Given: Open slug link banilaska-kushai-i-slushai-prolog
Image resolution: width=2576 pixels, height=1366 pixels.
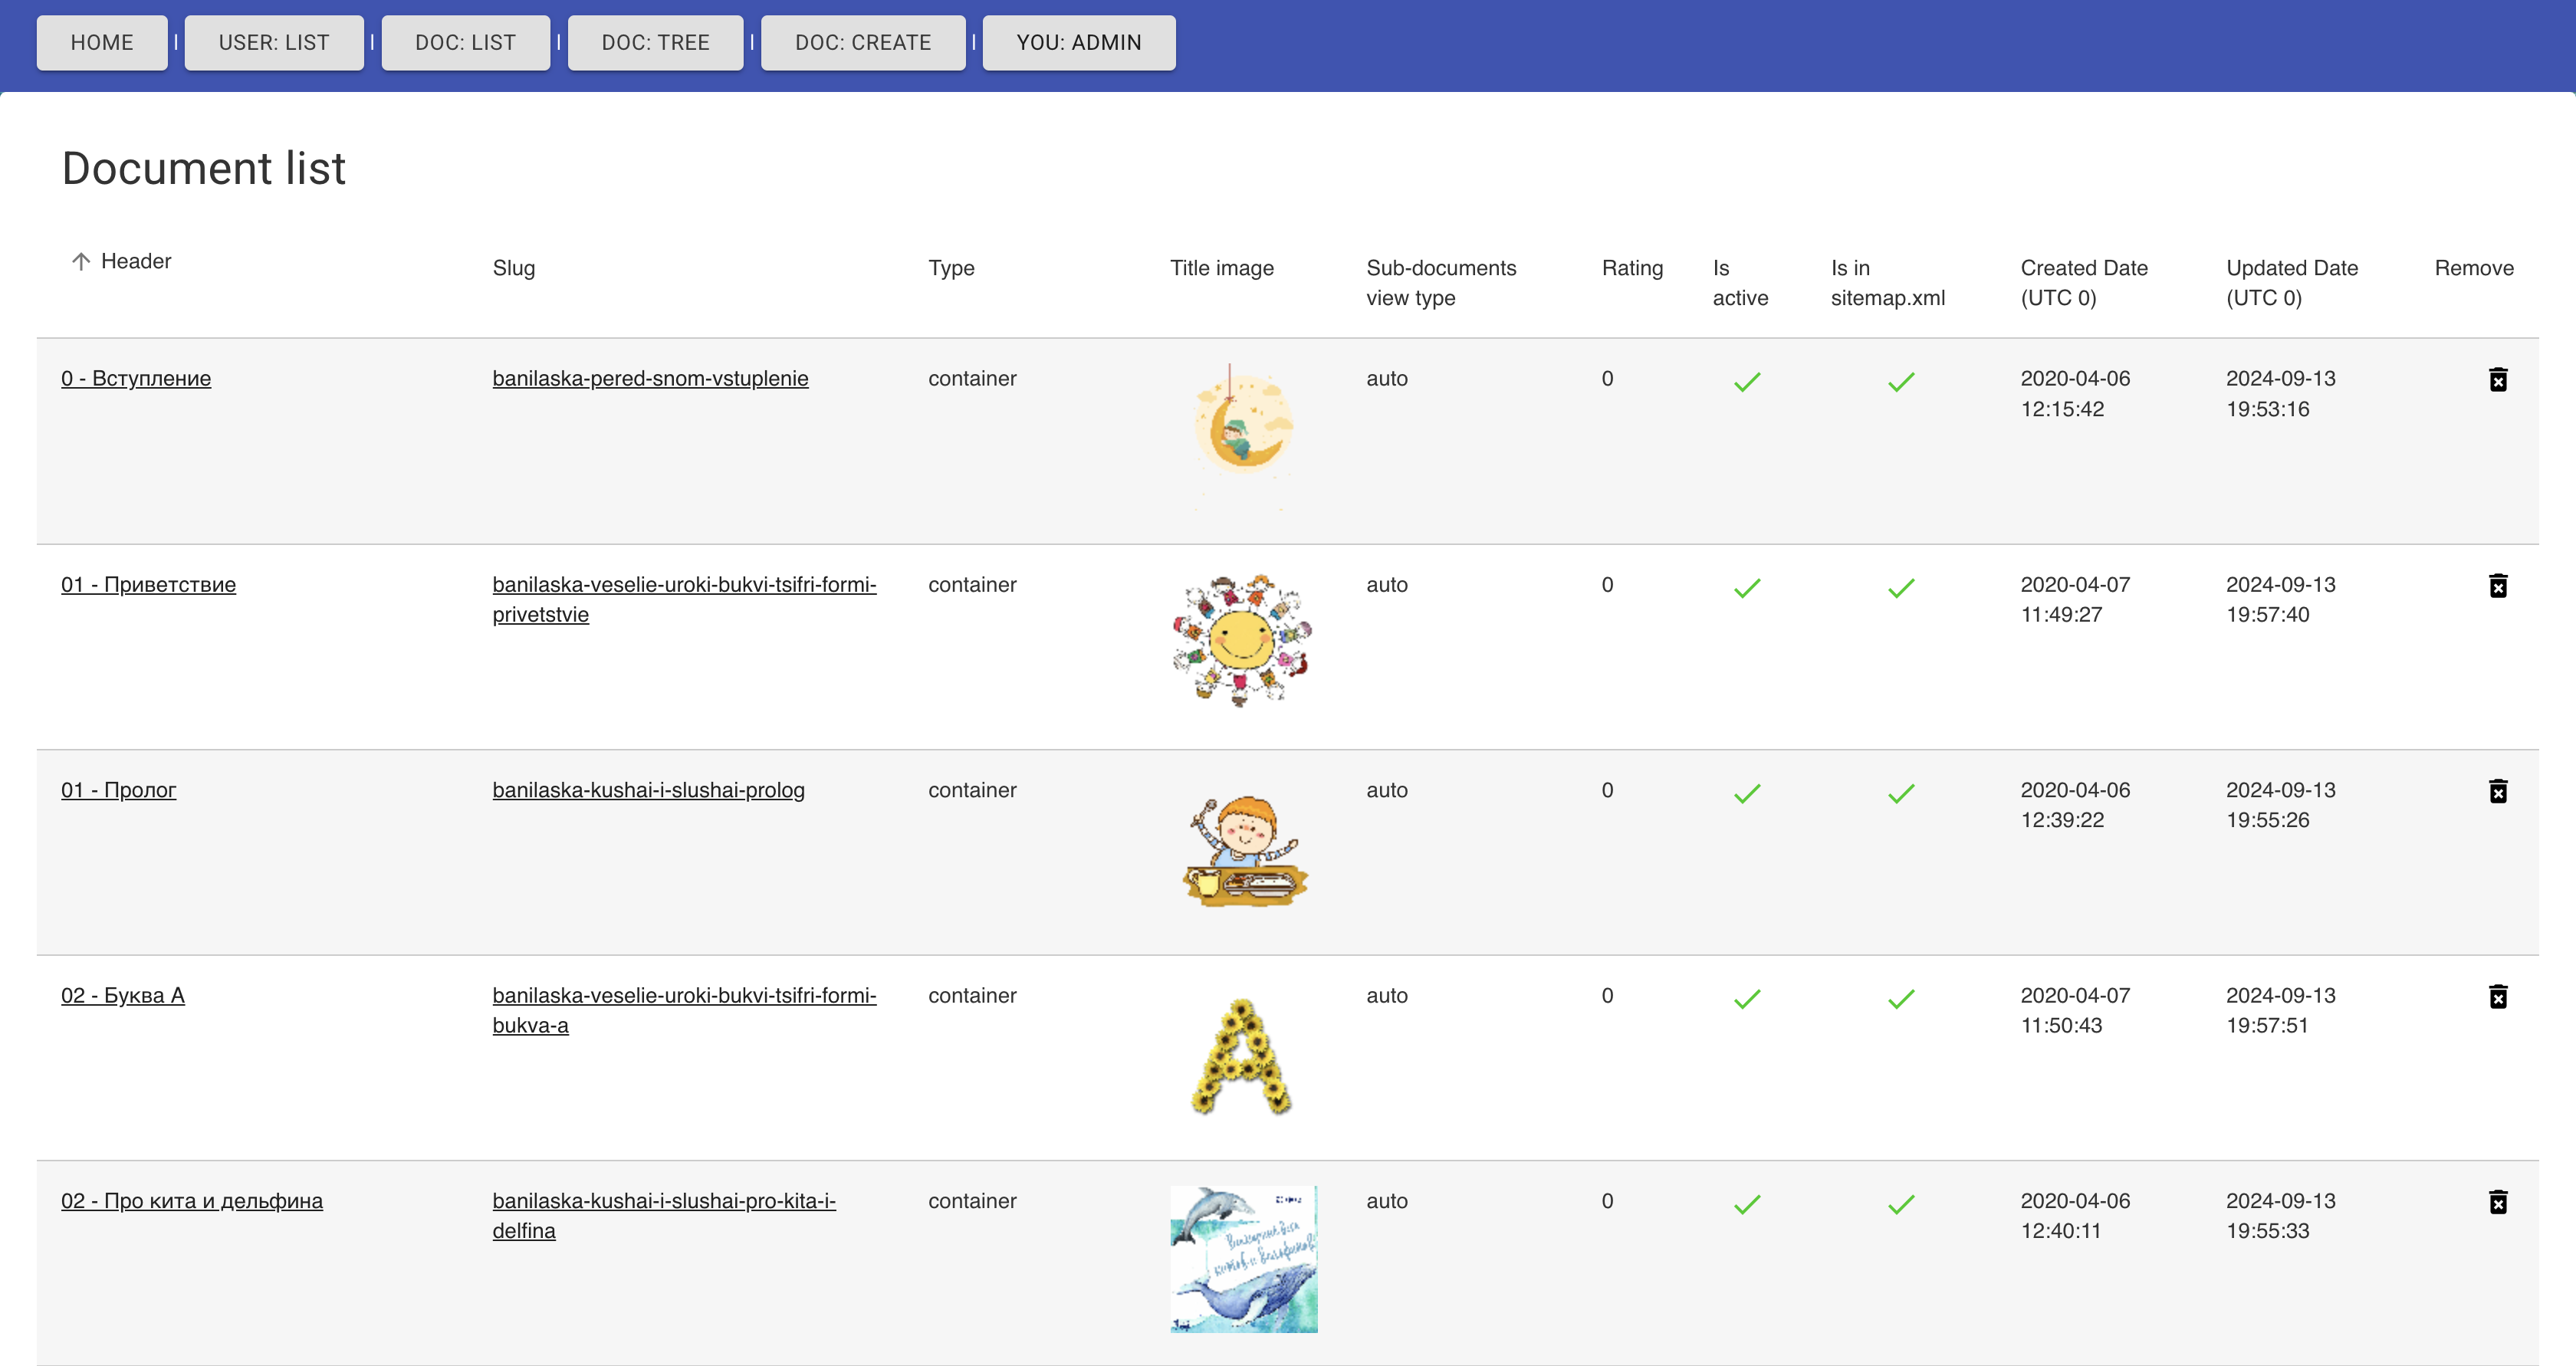Looking at the screenshot, I should 648,790.
